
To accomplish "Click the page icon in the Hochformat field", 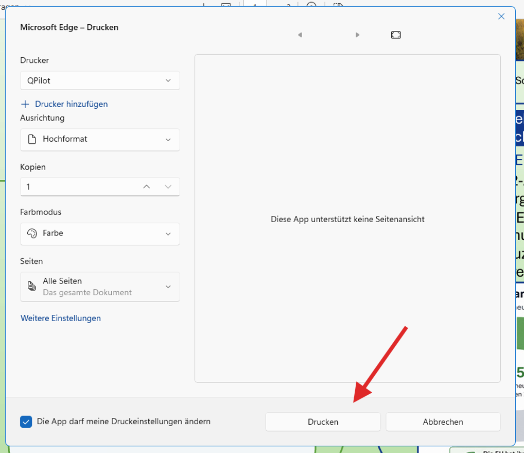I will [32, 139].
